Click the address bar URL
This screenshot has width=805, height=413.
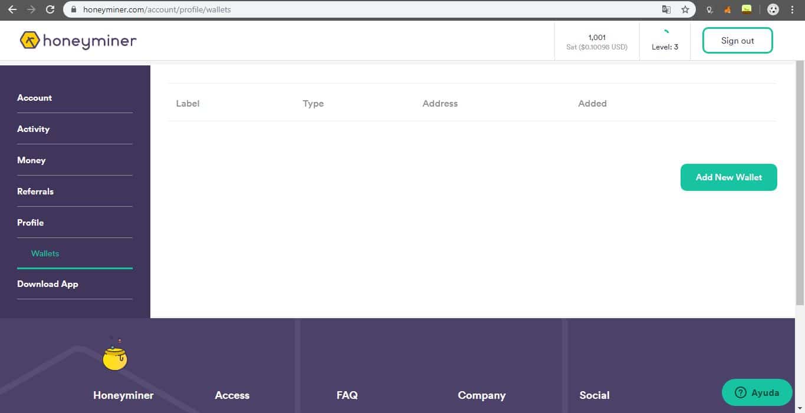(x=157, y=9)
